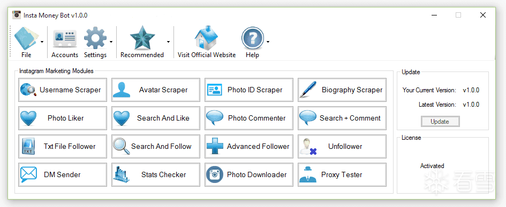Click the user-remove icon of Unfollower
This screenshot has height=207, width=506.
pos(308,147)
